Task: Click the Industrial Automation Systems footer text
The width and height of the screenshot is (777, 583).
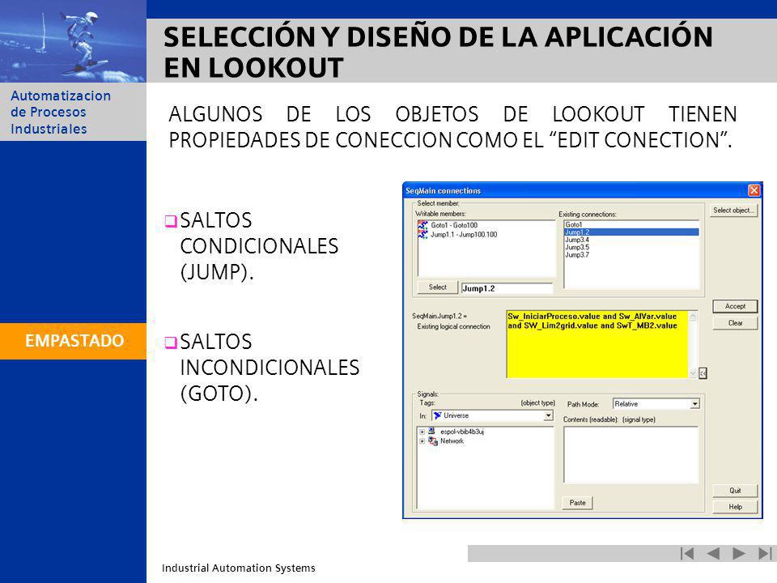Action: click(x=238, y=568)
